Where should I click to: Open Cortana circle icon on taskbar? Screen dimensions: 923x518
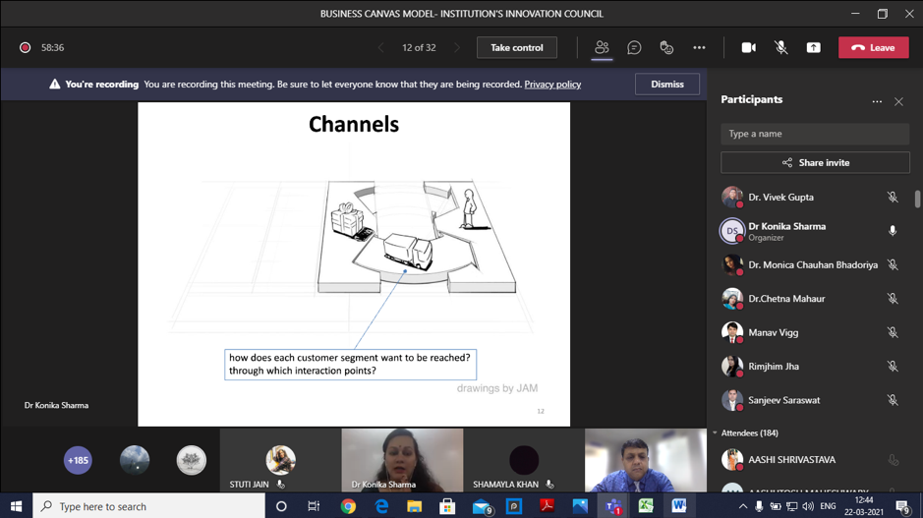pos(281,506)
